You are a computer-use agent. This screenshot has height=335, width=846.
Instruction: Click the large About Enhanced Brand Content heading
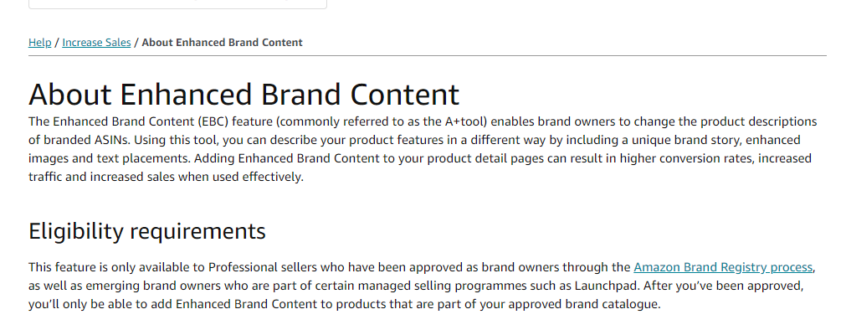point(244,94)
